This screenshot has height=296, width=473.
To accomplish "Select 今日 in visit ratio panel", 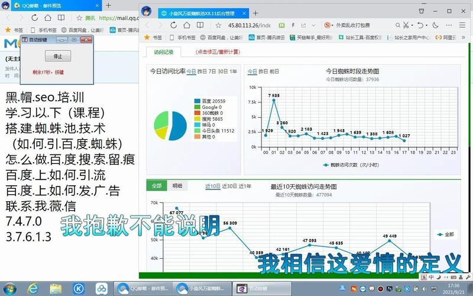I will click(x=191, y=72).
